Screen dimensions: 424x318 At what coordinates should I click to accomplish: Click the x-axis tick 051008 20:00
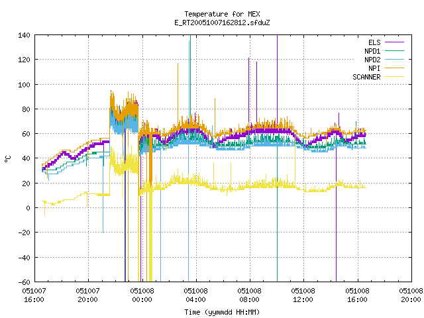click(411, 295)
